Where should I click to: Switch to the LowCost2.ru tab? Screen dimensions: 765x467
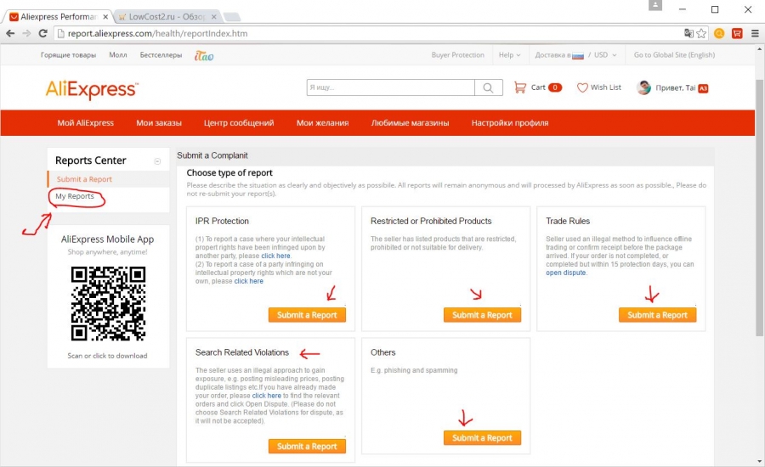166,17
